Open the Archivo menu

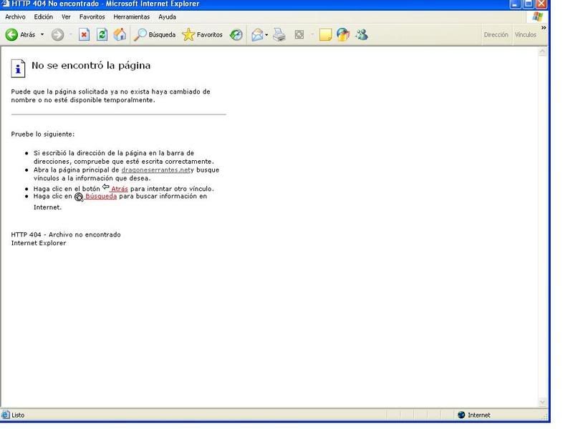(x=15, y=16)
